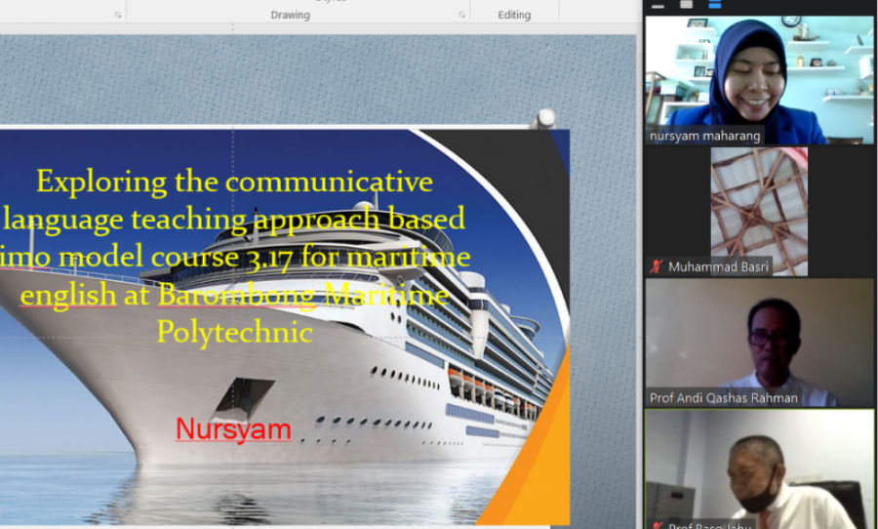Click the Prof Andi Qashas Rahman name label
This screenshot has height=529, width=878.
[x=724, y=398]
